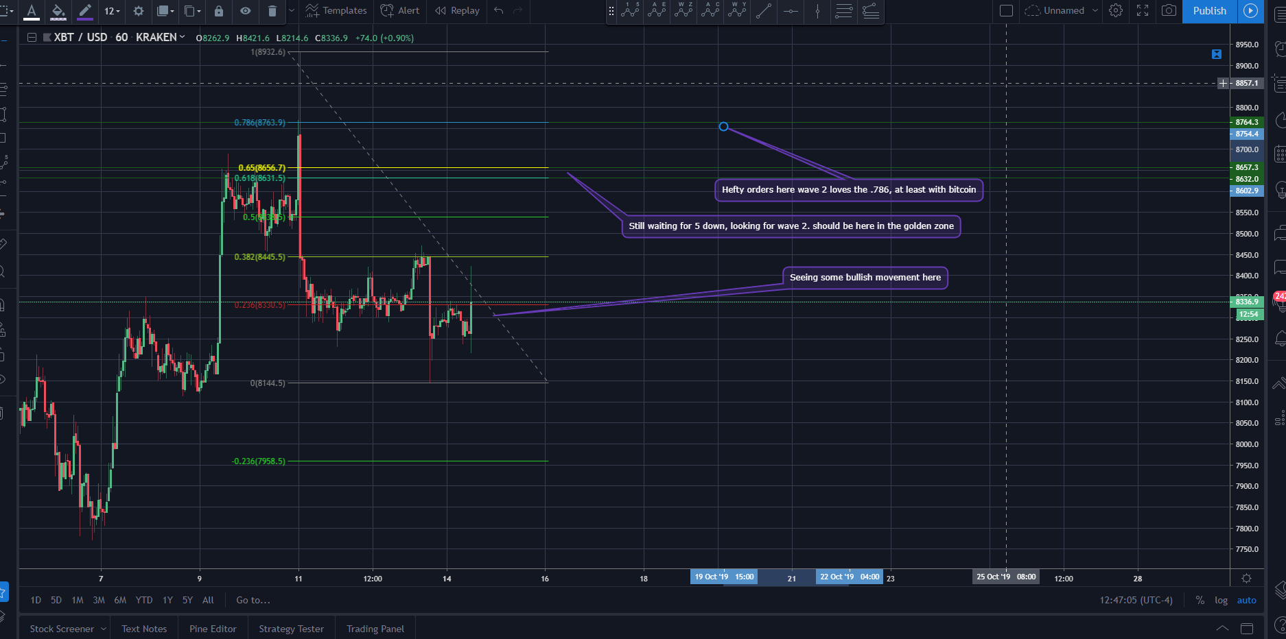This screenshot has height=639, width=1286.
Task: Click the crosshair plus button at 8857.1
Action: tap(1223, 84)
